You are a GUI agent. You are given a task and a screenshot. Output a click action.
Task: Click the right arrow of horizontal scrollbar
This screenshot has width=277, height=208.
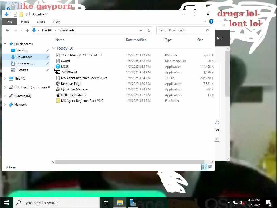click(x=212, y=162)
